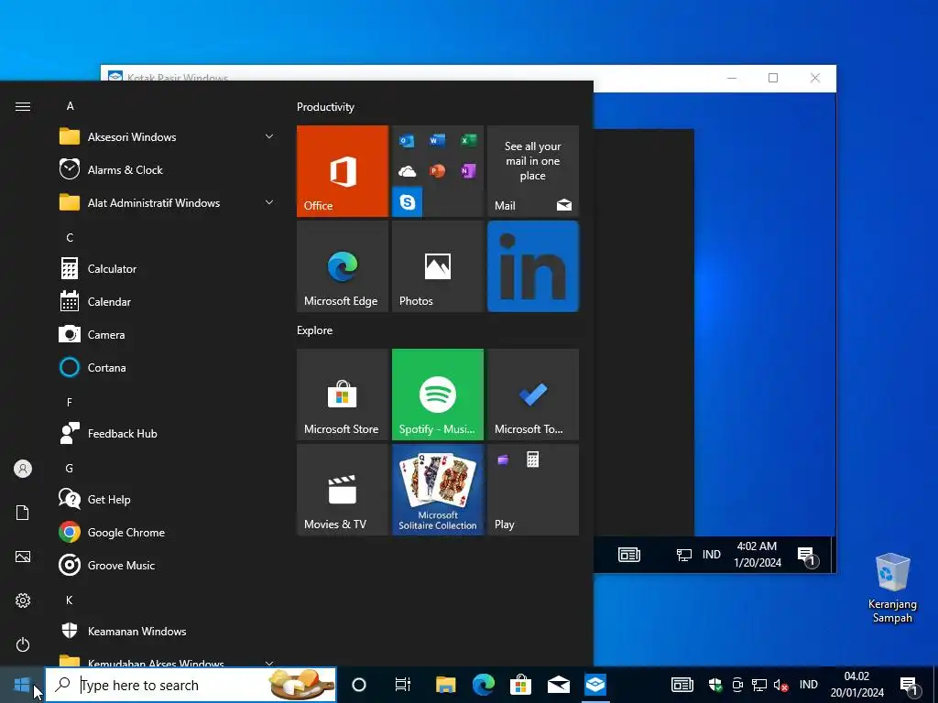The width and height of the screenshot is (938, 703).
Task: Launch Alarms & Clock from app list
Action: (x=167, y=169)
